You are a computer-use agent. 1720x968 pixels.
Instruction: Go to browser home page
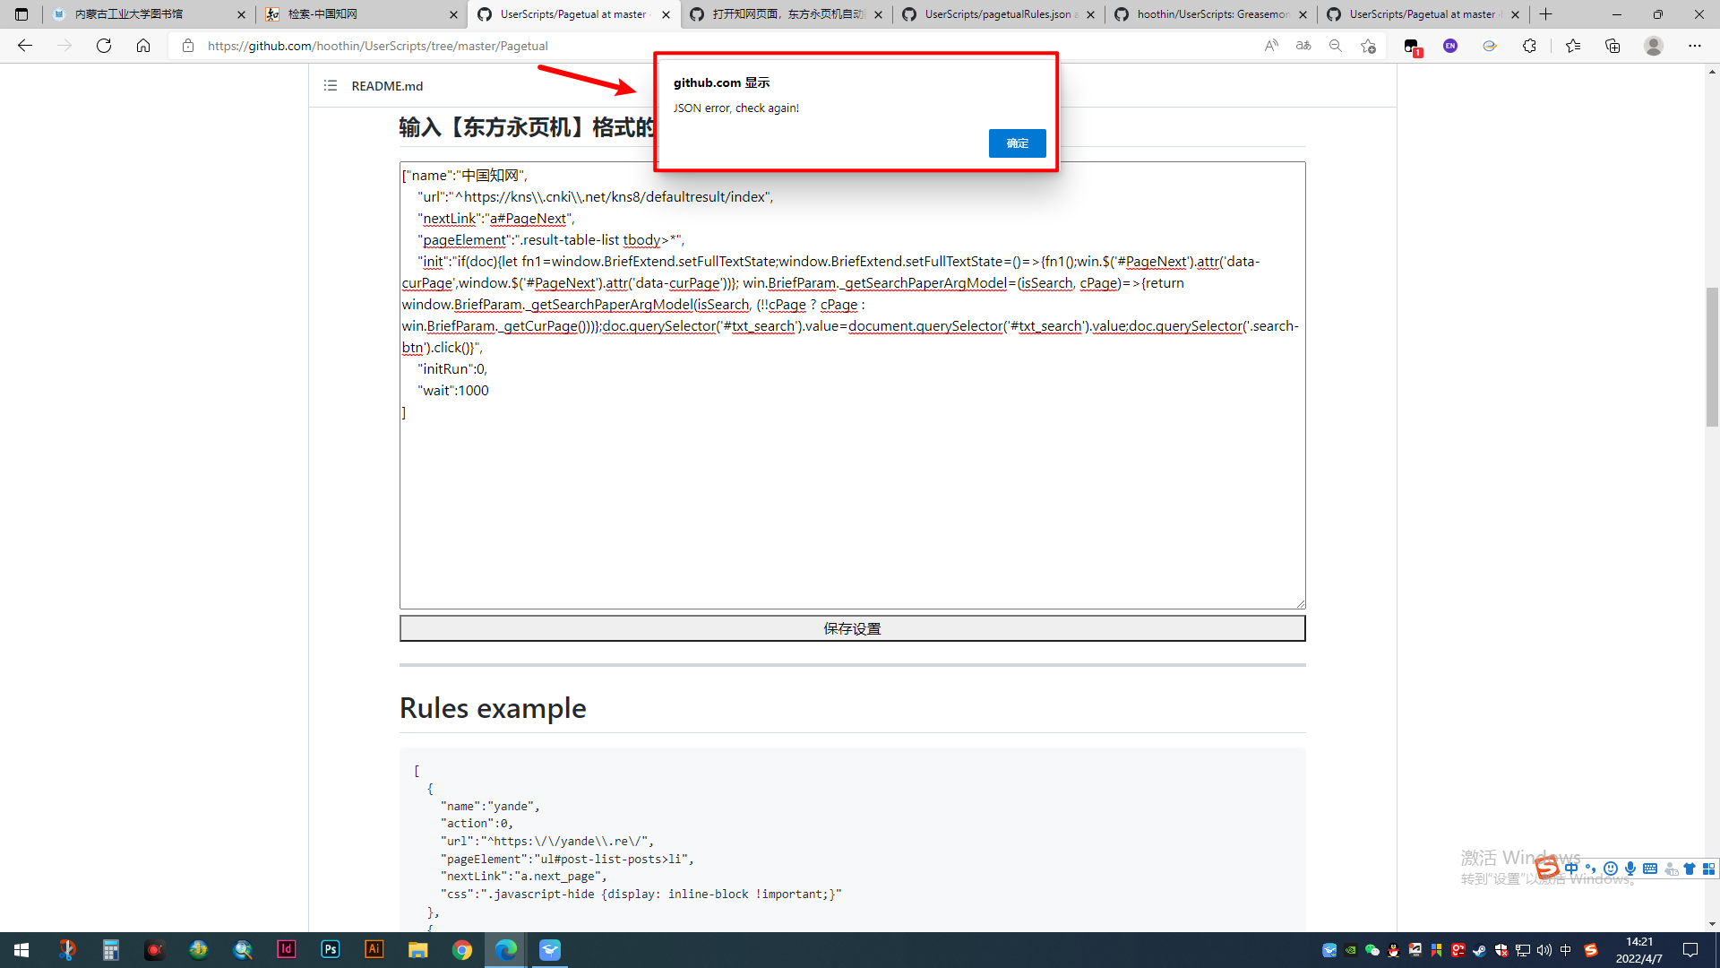[x=143, y=46]
